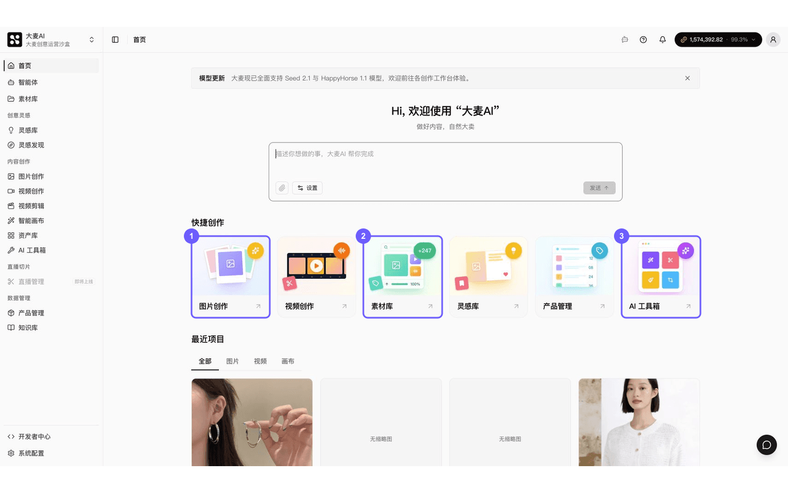
Task: Open the help question-mark icon
Action: click(x=644, y=39)
